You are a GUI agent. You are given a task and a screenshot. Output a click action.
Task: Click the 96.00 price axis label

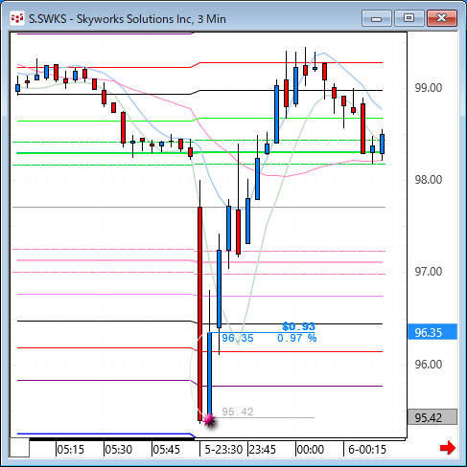(x=429, y=364)
